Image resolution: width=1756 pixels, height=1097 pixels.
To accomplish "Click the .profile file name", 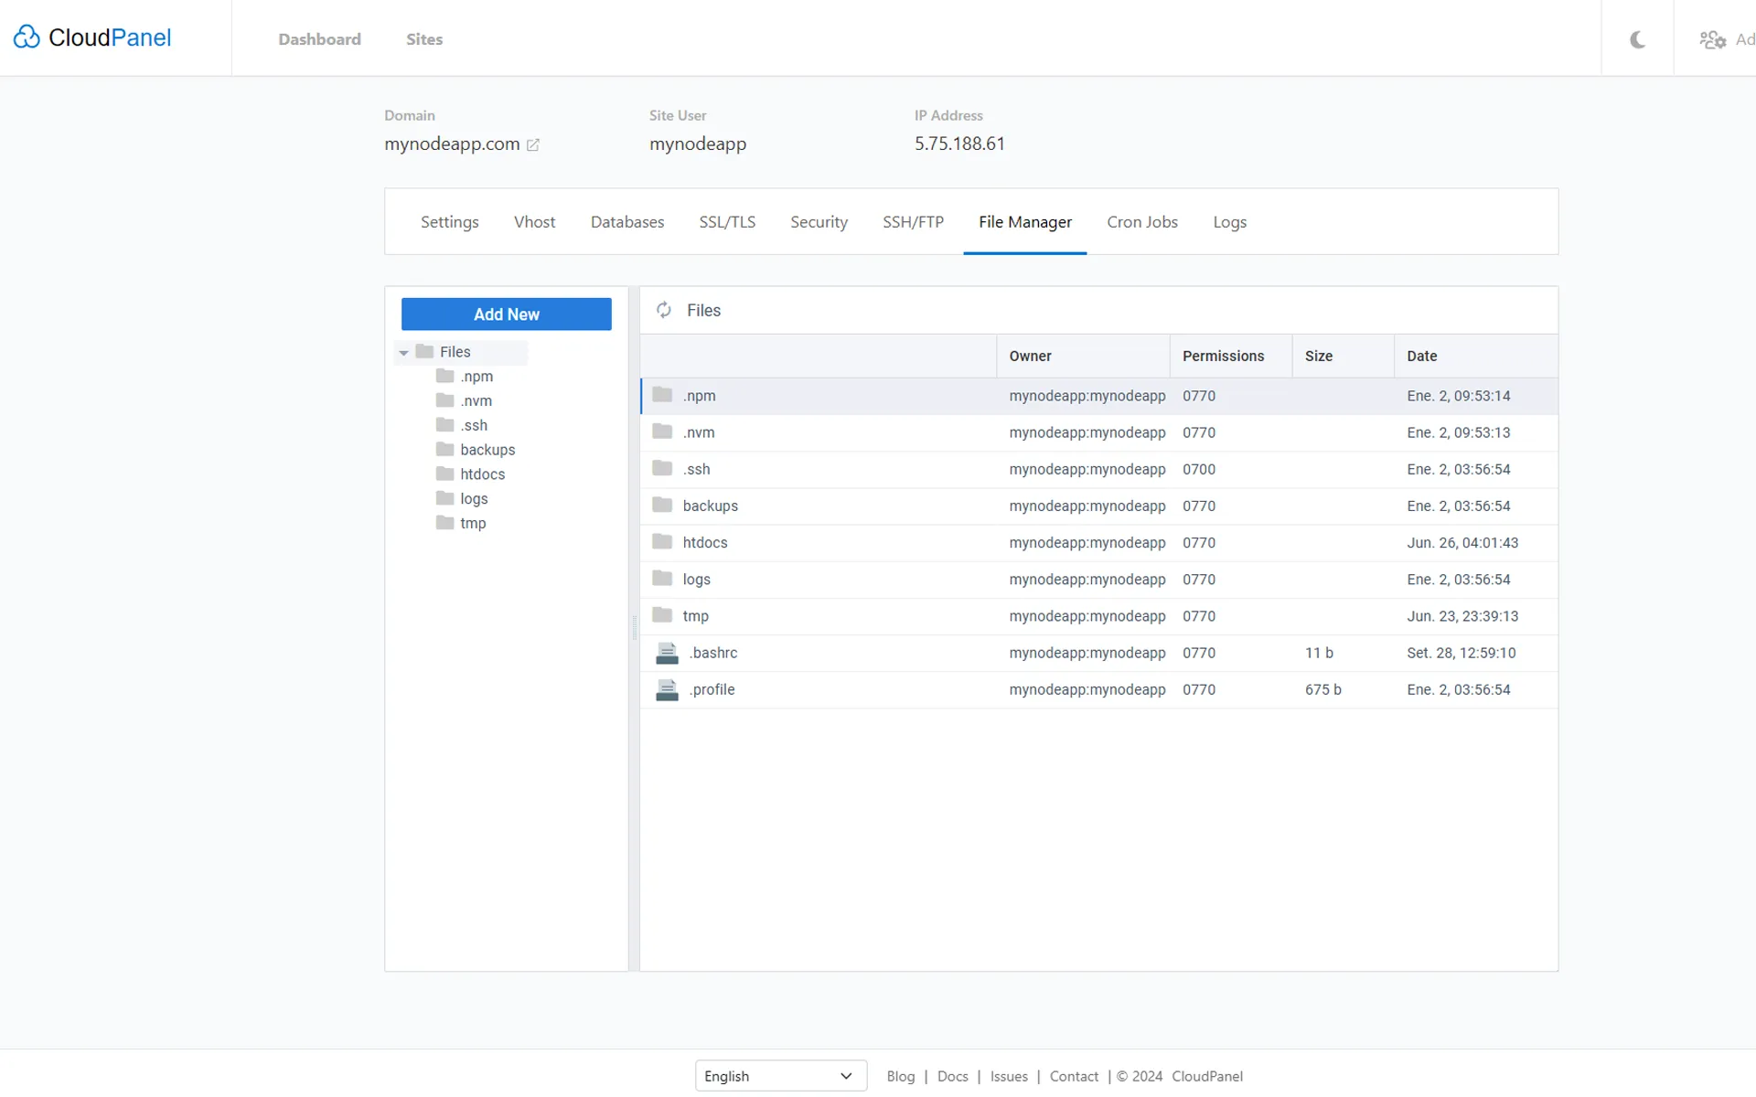I will (x=712, y=689).
